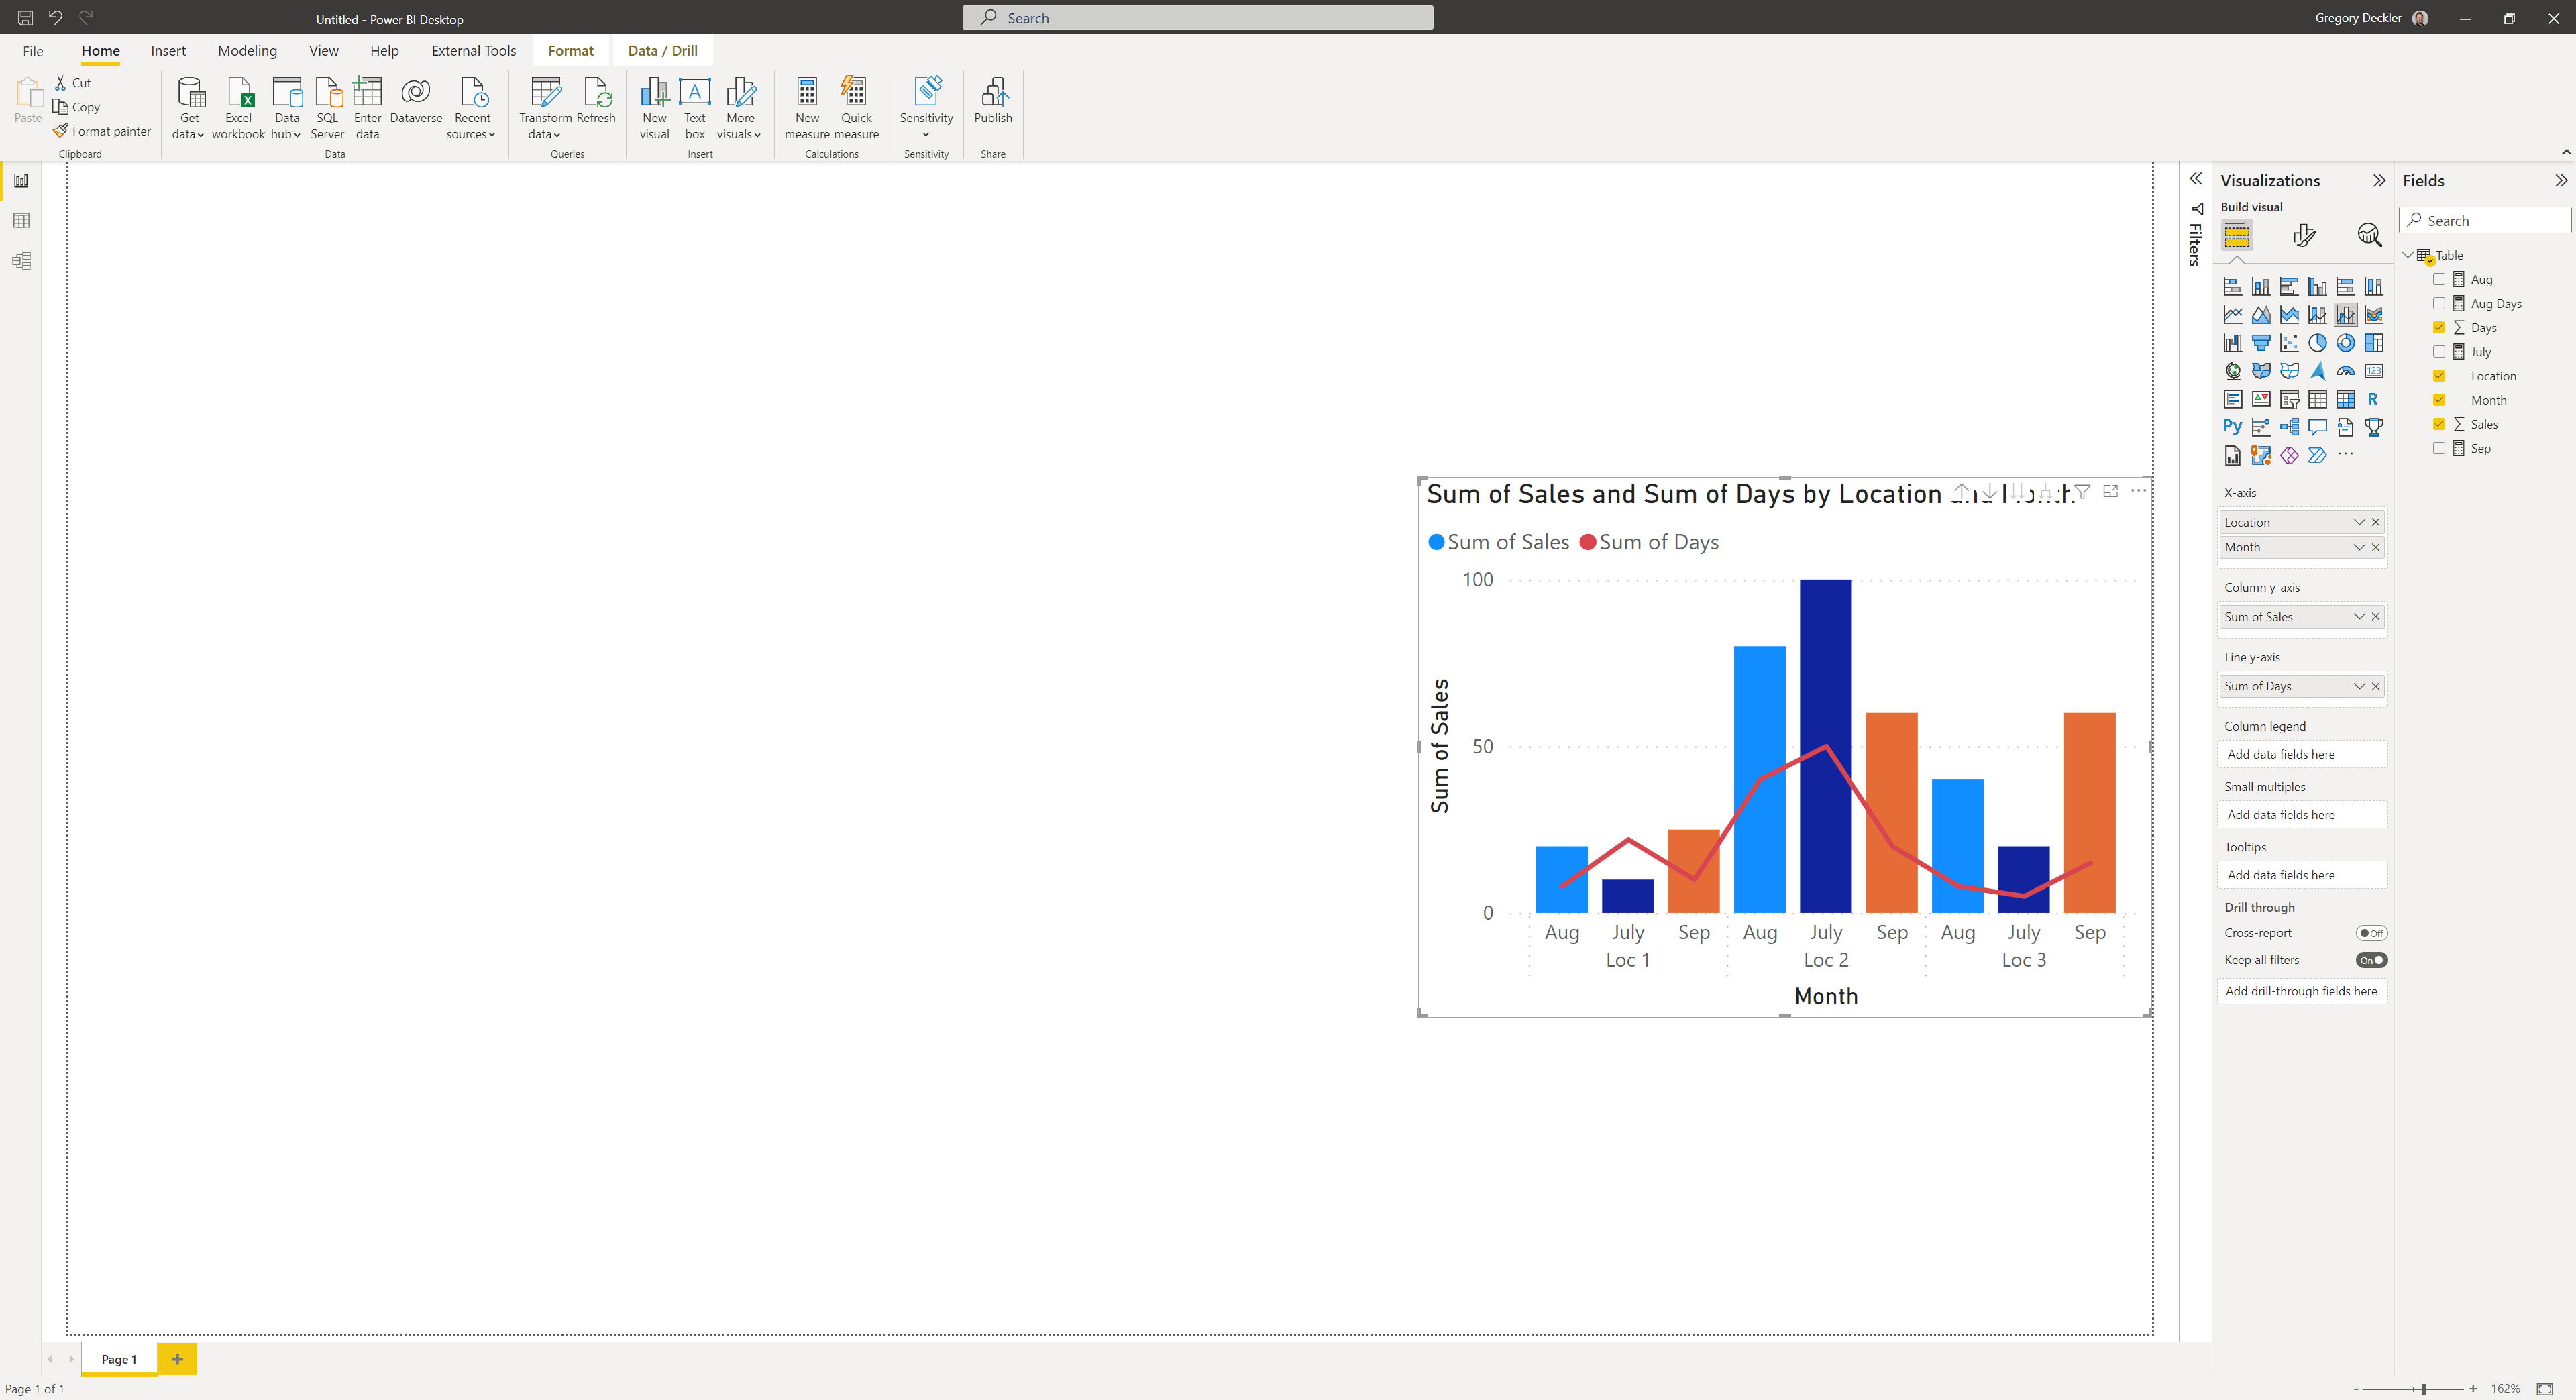The image size is (2576, 1400).
Task: Open Sum of Sales field dropdown
Action: click(2359, 617)
